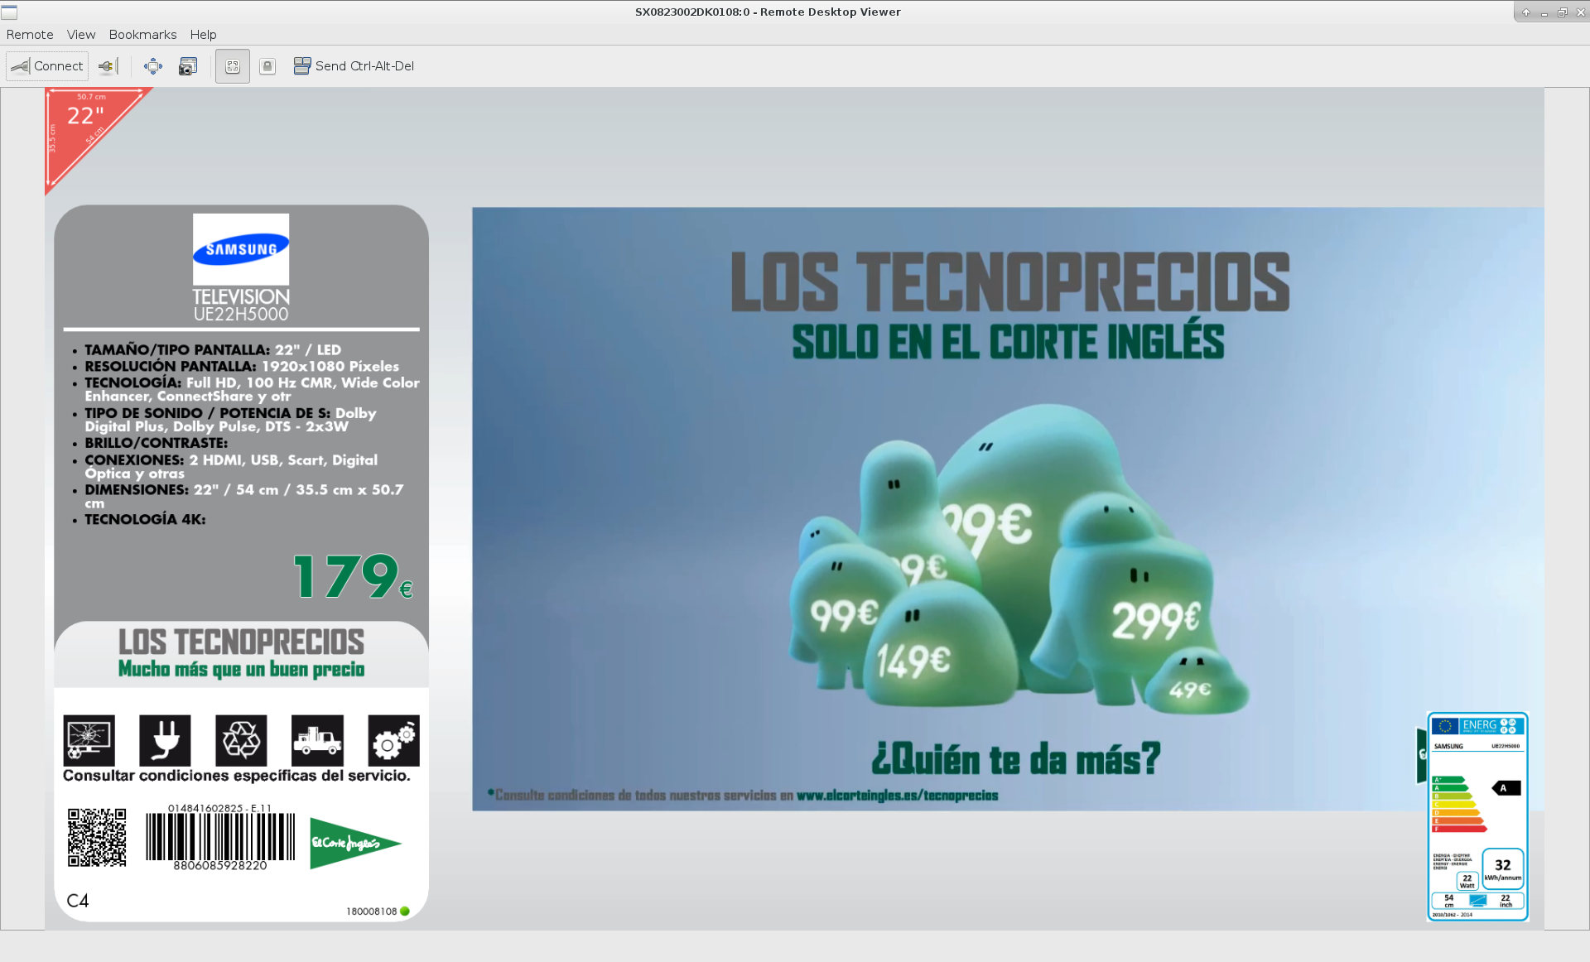This screenshot has height=962, width=1590.
Task: Click the '¿Quién te da más?' slogan
Action: (x=1015, y=758)
